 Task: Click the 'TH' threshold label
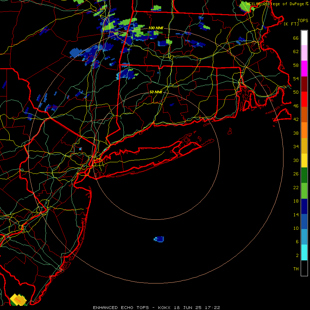point(296,269)
